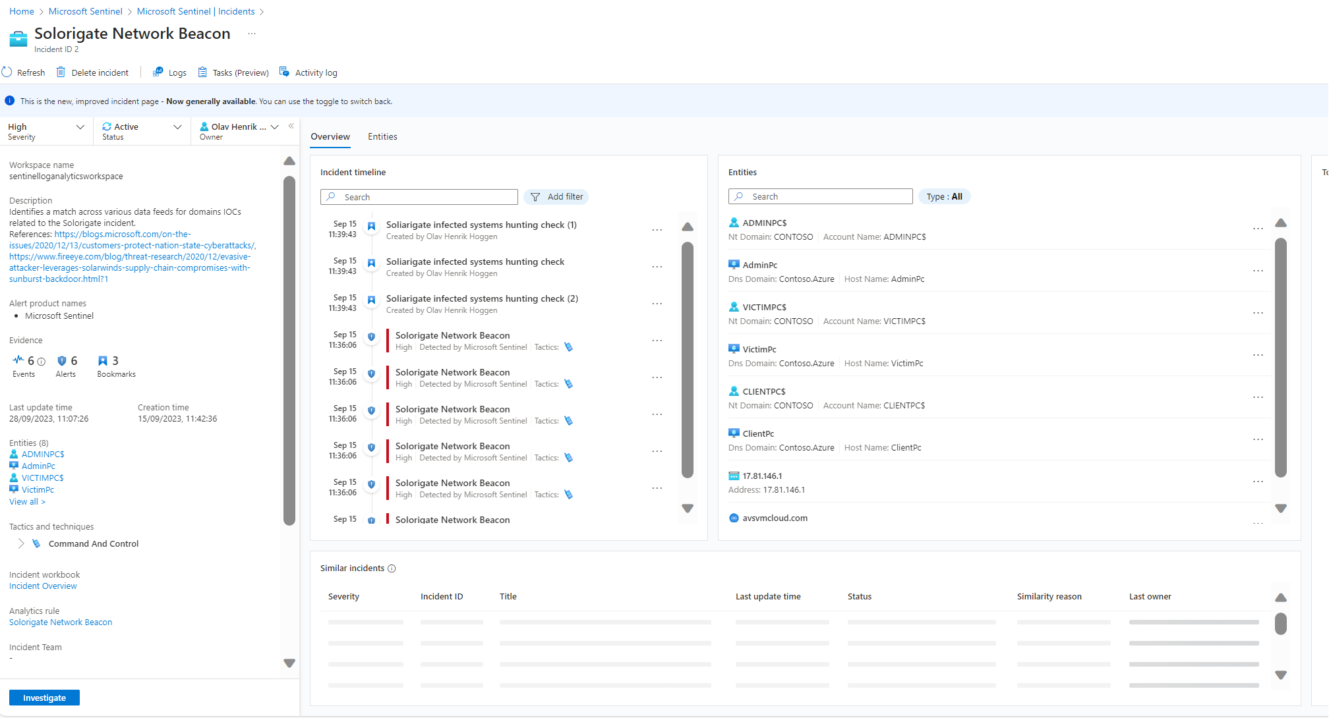Click the Investigate button
1329x718 pixels.
coord(44,698)
